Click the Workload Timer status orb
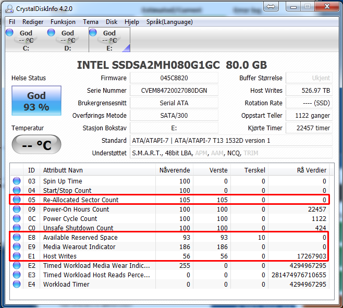This screenshot has height=308, width=343. pos(17,284)
